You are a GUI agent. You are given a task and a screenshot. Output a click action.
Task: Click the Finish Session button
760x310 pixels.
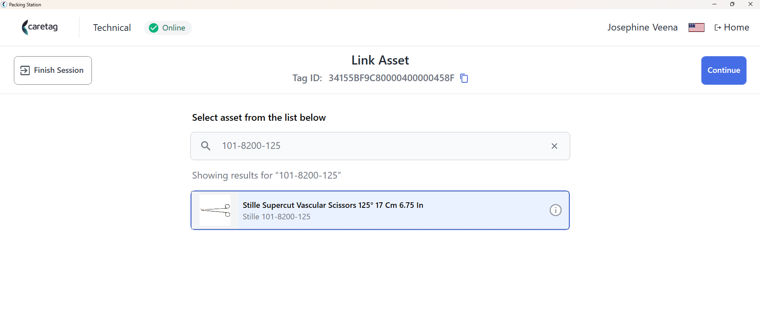[53, 70]
